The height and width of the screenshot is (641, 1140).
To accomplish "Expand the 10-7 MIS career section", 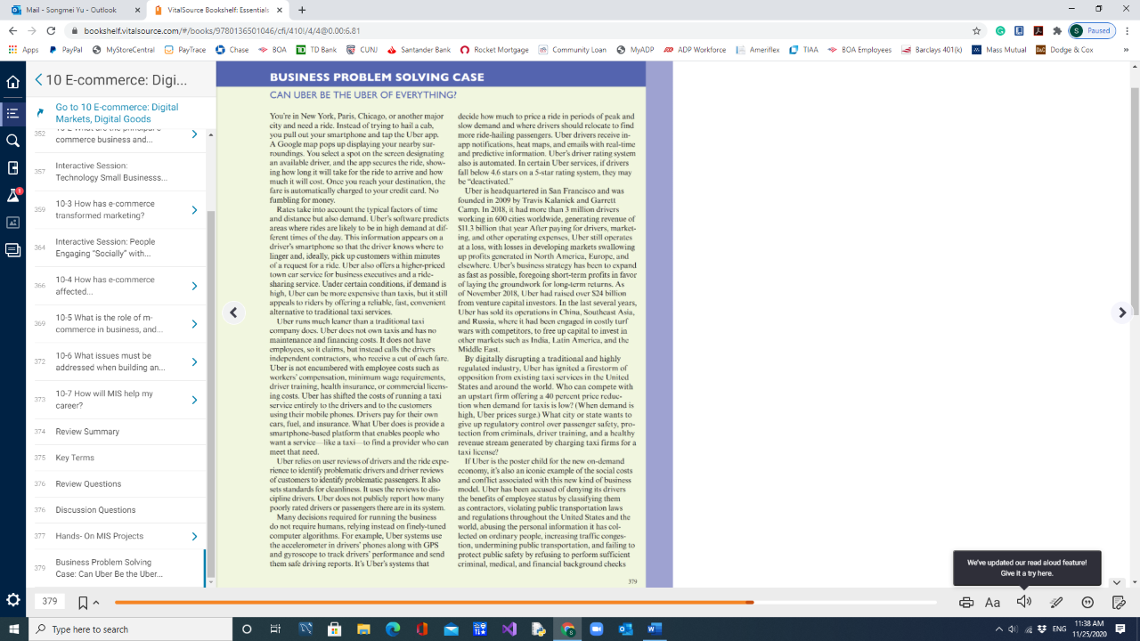I will [194, 400].
